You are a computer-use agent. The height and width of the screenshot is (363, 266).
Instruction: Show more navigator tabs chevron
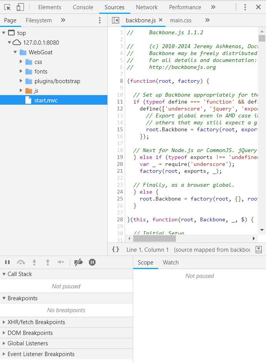(63, 20)
